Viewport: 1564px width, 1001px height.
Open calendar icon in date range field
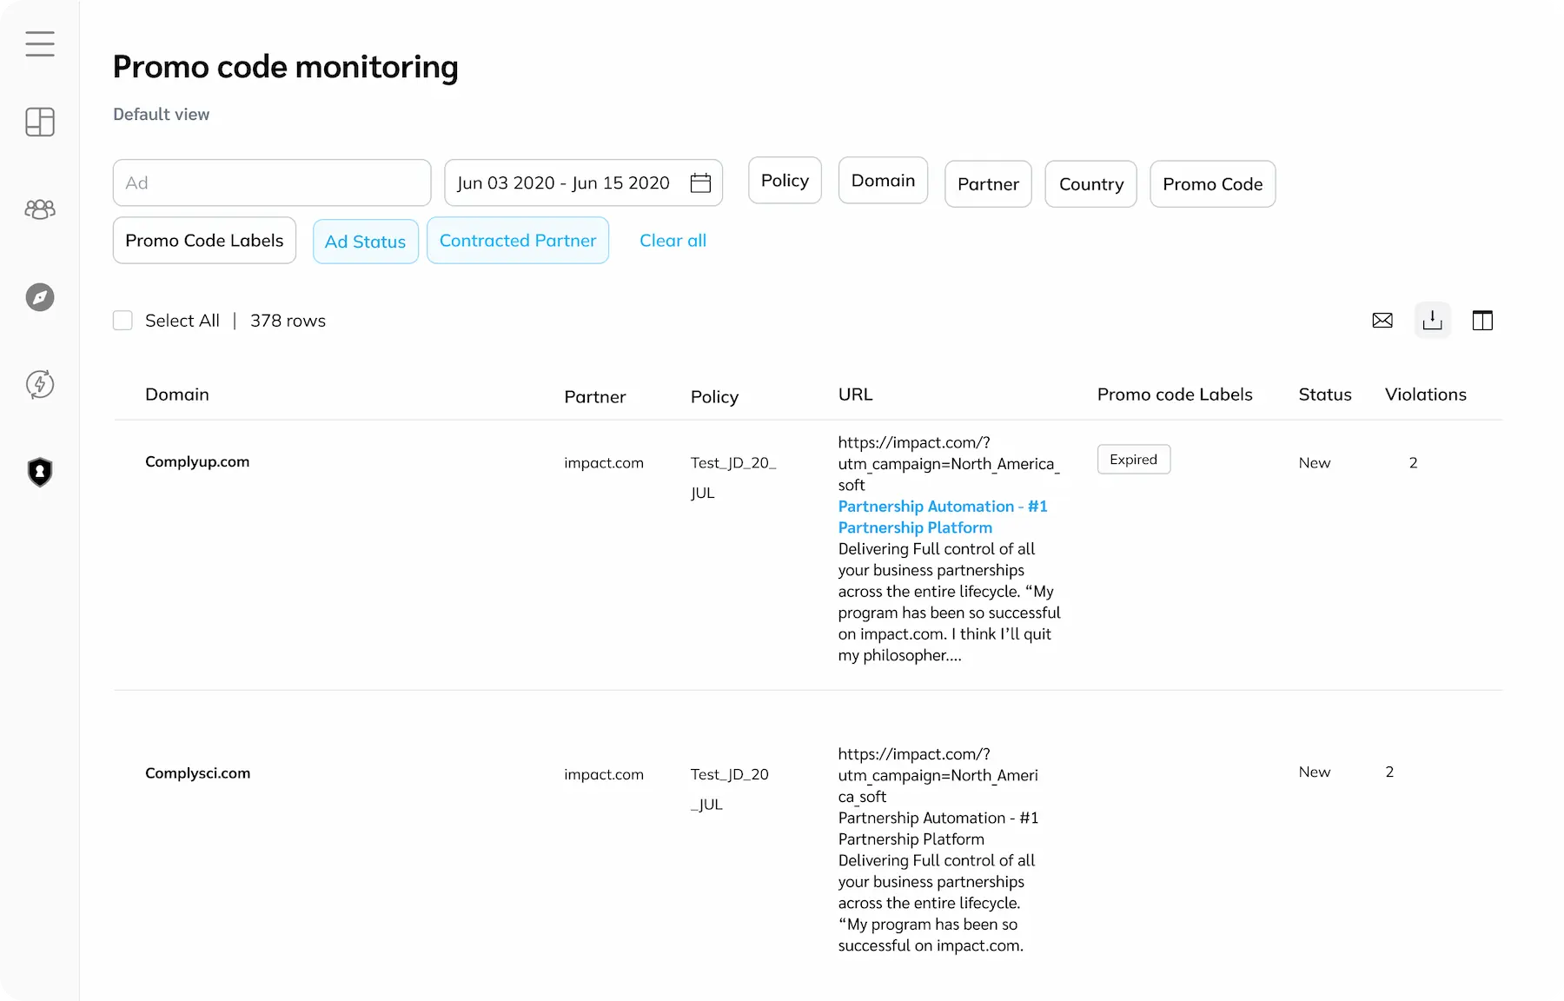pos(700,183)
